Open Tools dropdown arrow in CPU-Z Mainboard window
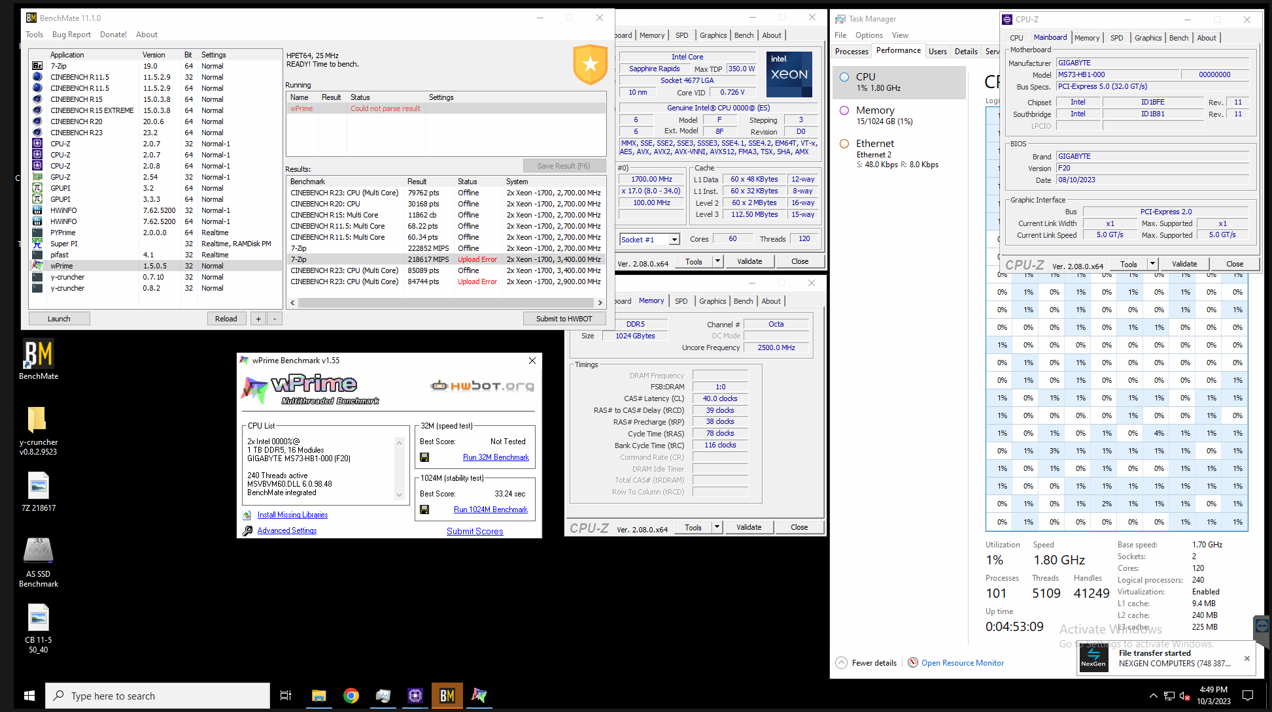1272x712 pixels. coord(1152,264)
